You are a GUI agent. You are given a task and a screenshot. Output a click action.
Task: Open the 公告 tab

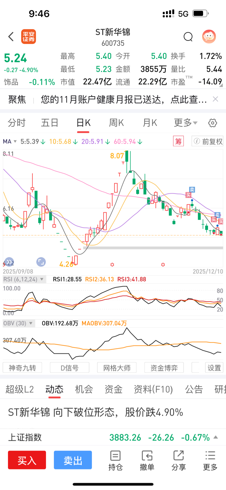click(194, 389)
